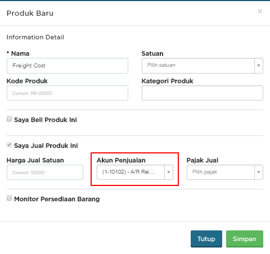Click the Saya Beli Produk Ini label text
The image size is (270, 254).
click(x=46, y=120)
